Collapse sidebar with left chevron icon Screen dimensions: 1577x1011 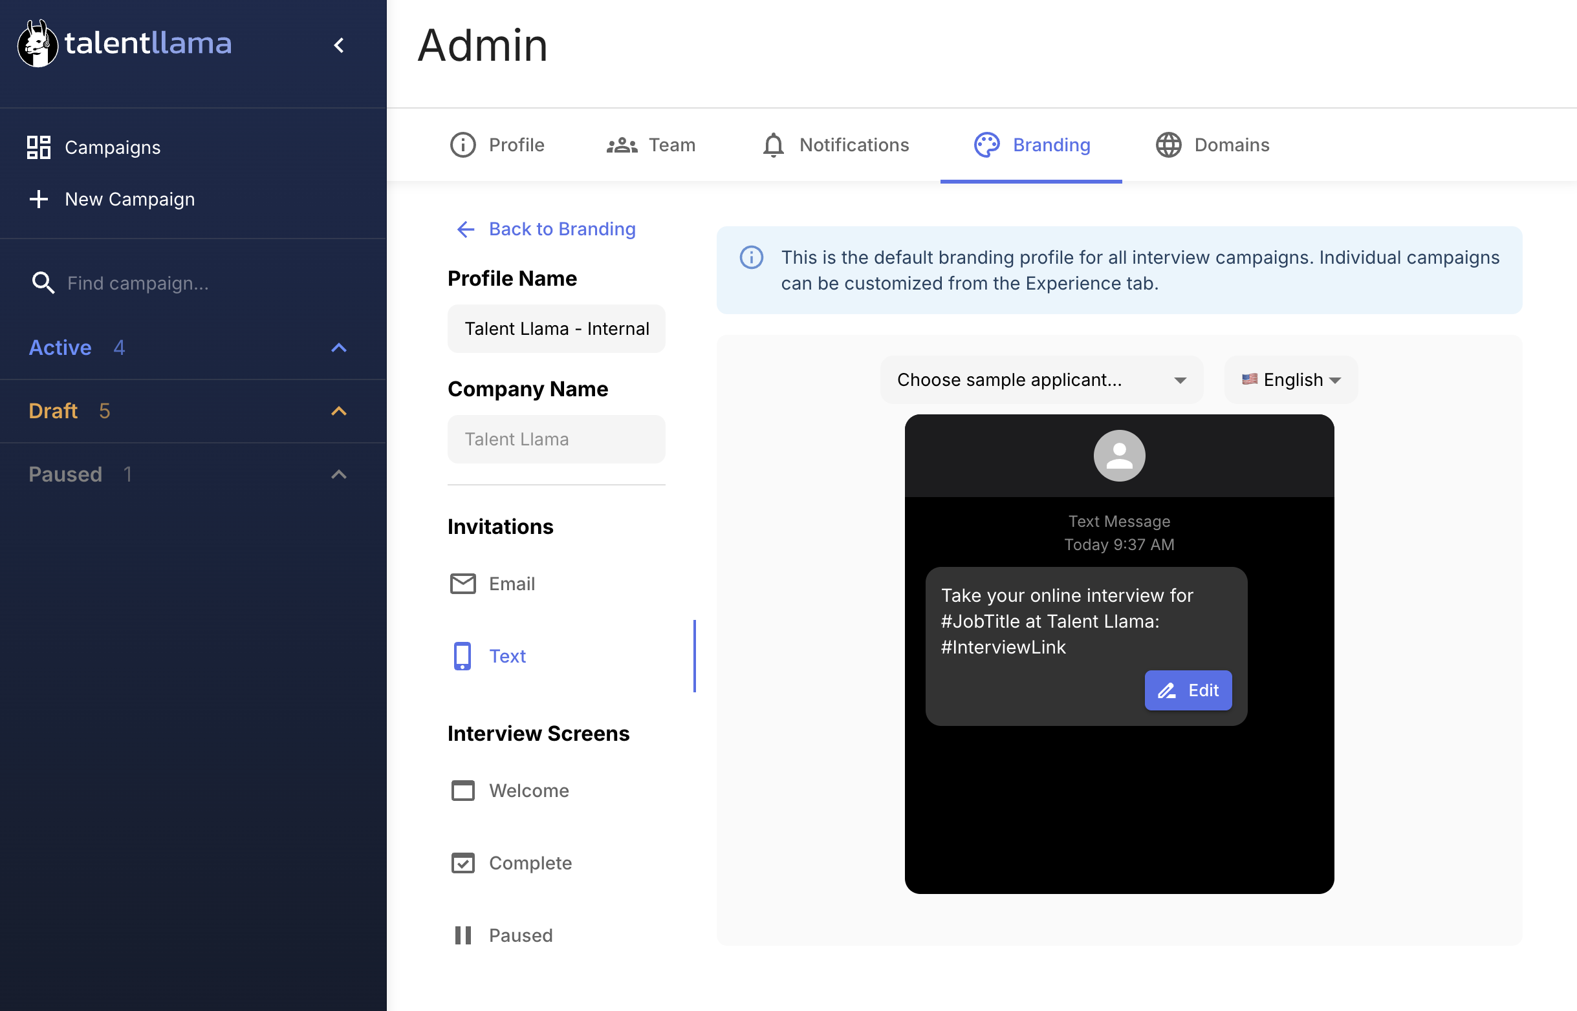(x=339, y=45)
